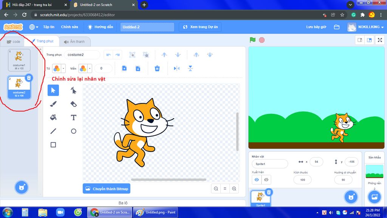
Task: Click the Copy icon in paint editor
Action: pos(124,68)
